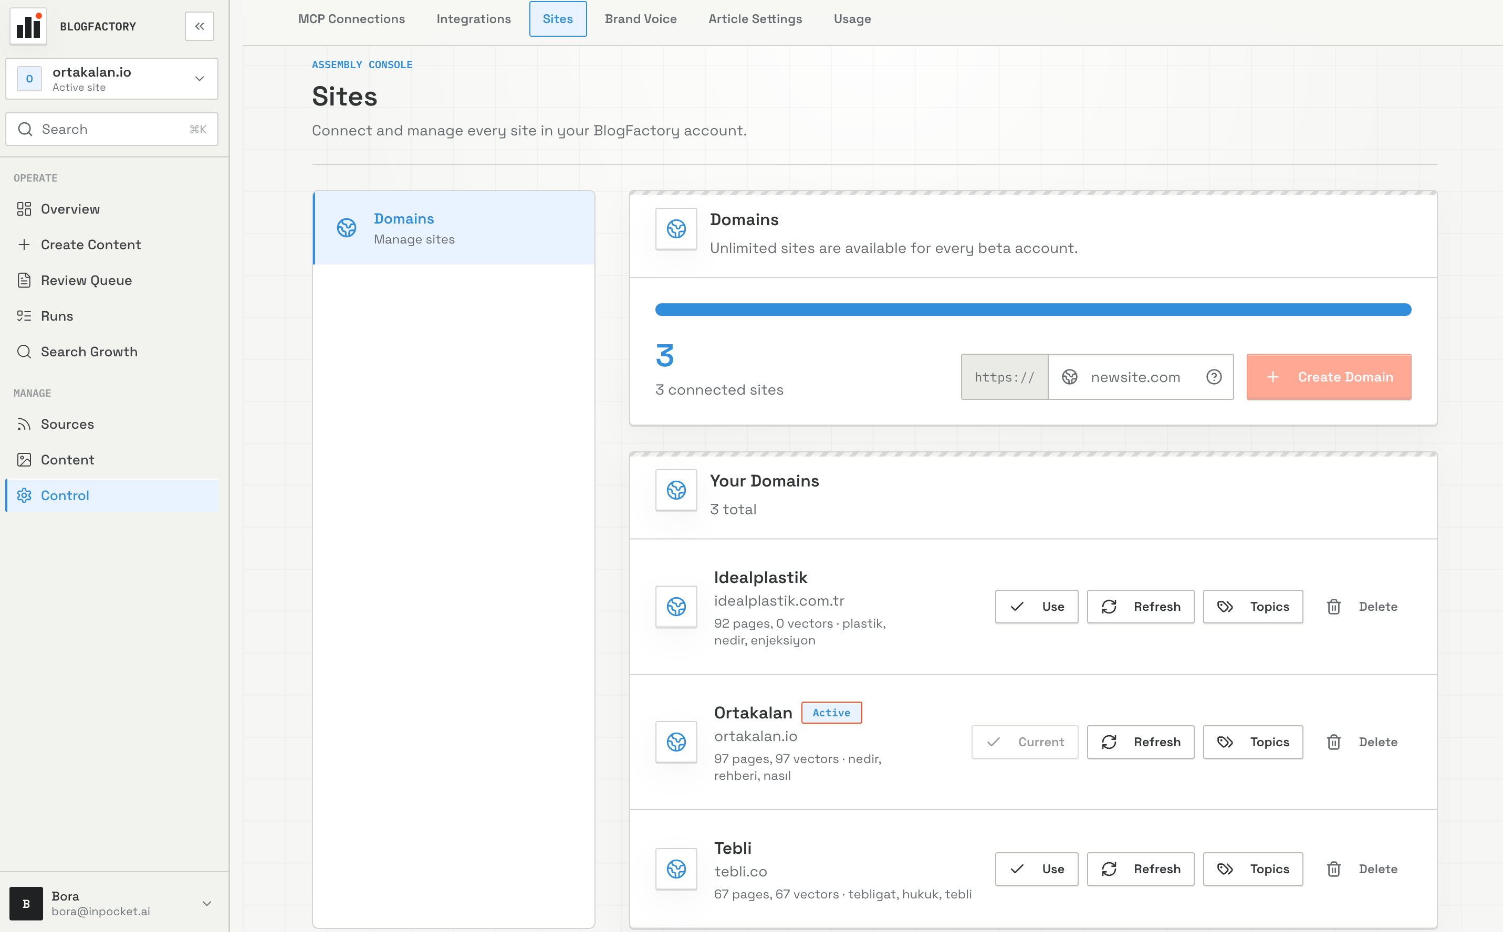
Task: Click the Tebli globe icon
Action: coord(676,869)
